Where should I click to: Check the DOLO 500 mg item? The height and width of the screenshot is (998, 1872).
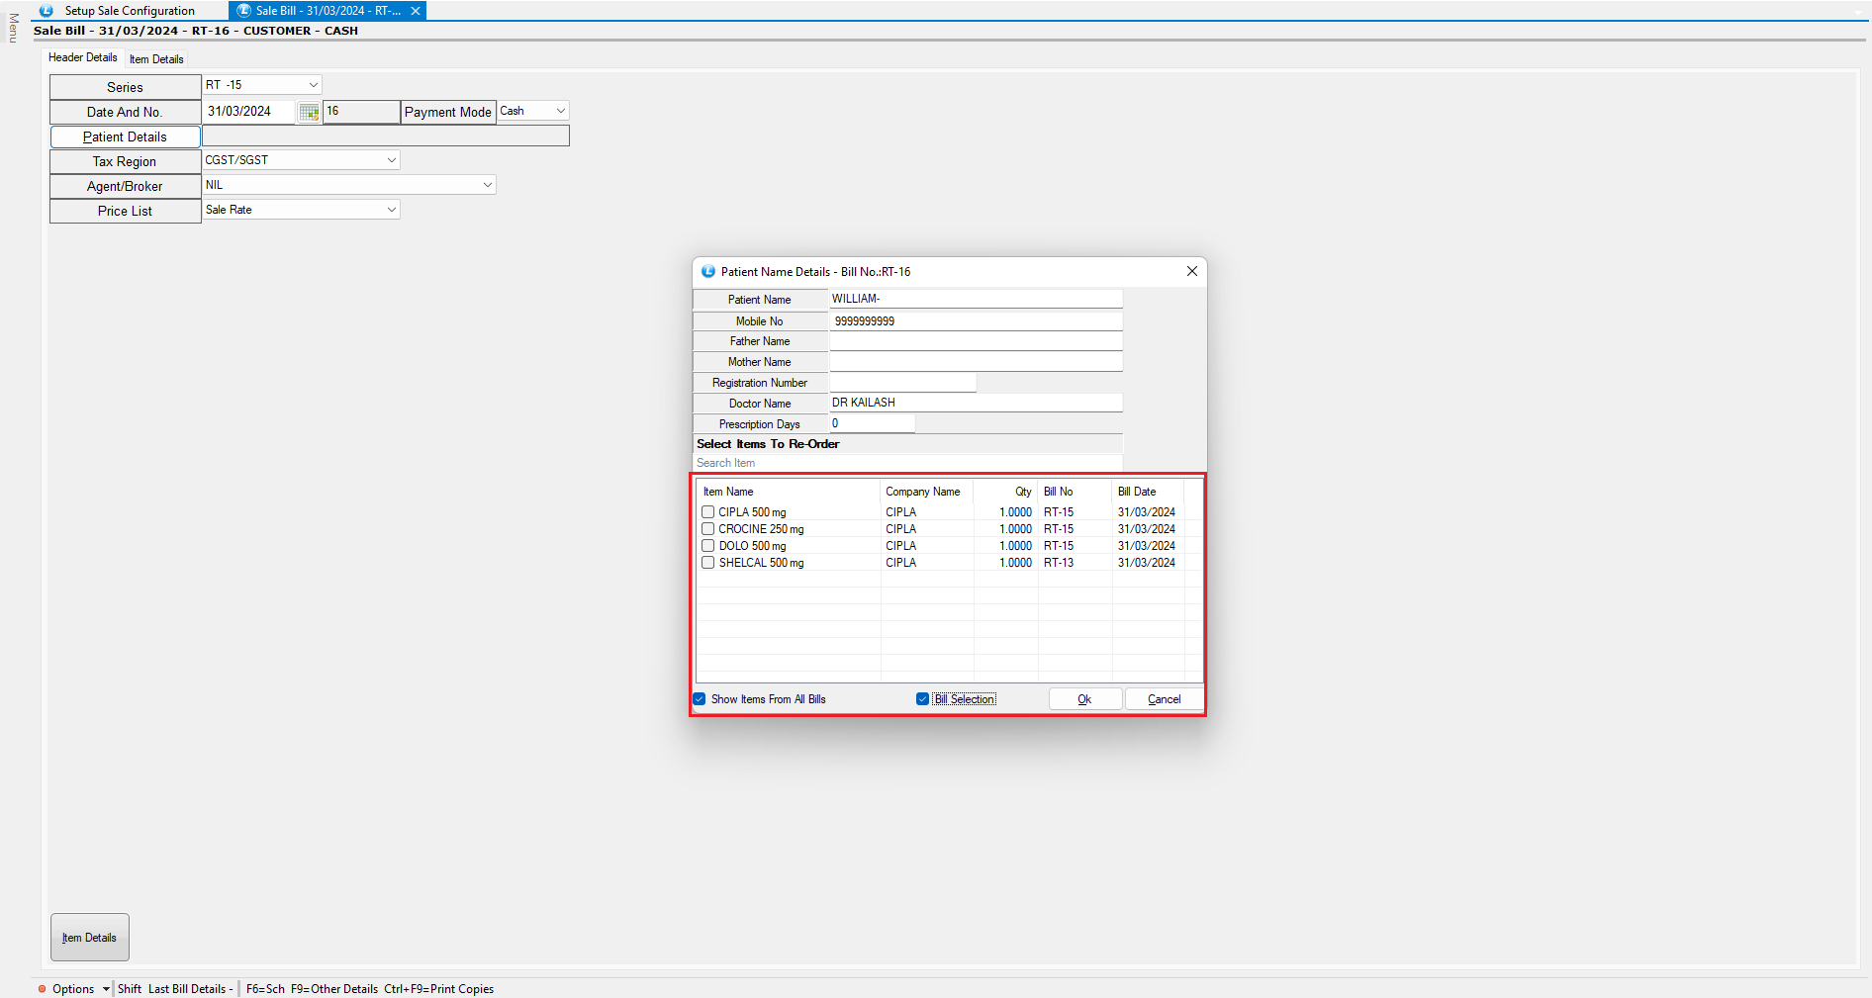[708, 546]
